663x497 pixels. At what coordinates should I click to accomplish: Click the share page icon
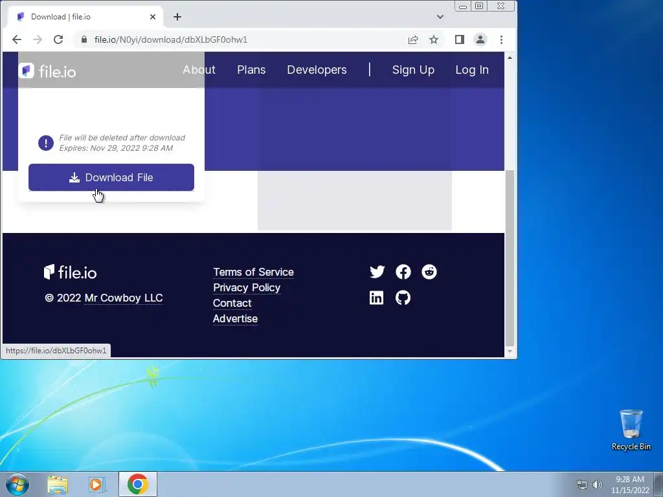pos(413,39)
